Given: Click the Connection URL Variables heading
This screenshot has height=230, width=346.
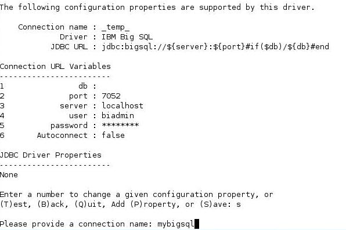Looking at the screenshot, I should coord(55,66).
